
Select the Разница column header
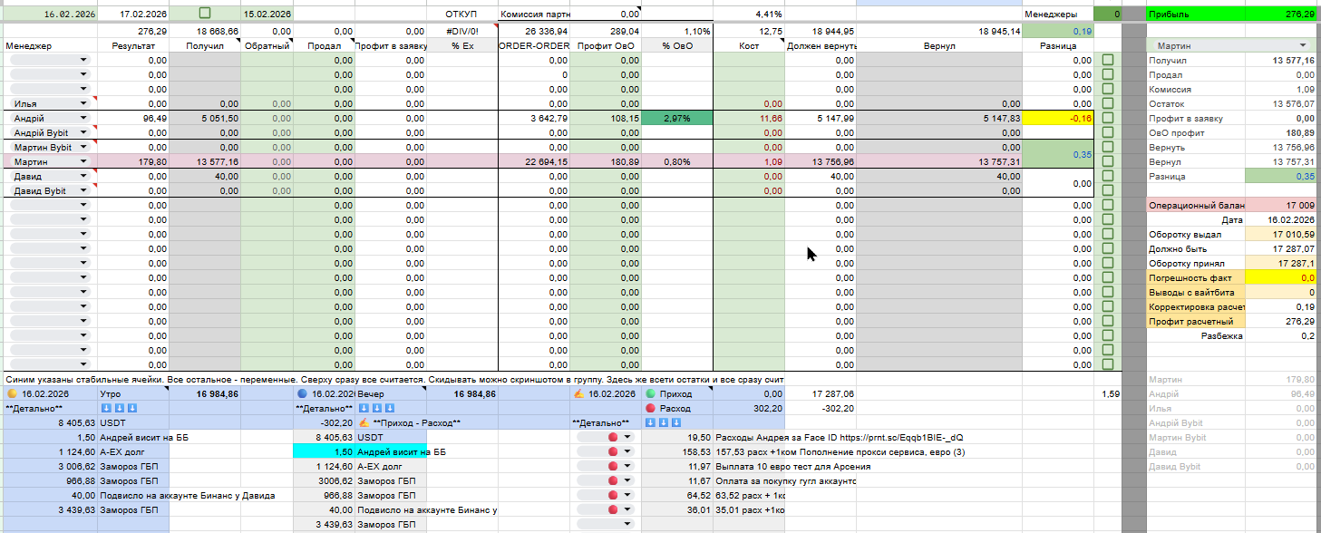(x=1059, y=45)
